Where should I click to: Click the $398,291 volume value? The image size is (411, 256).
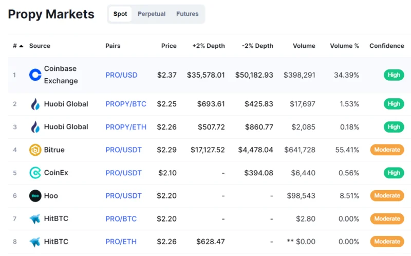point(300,75)
